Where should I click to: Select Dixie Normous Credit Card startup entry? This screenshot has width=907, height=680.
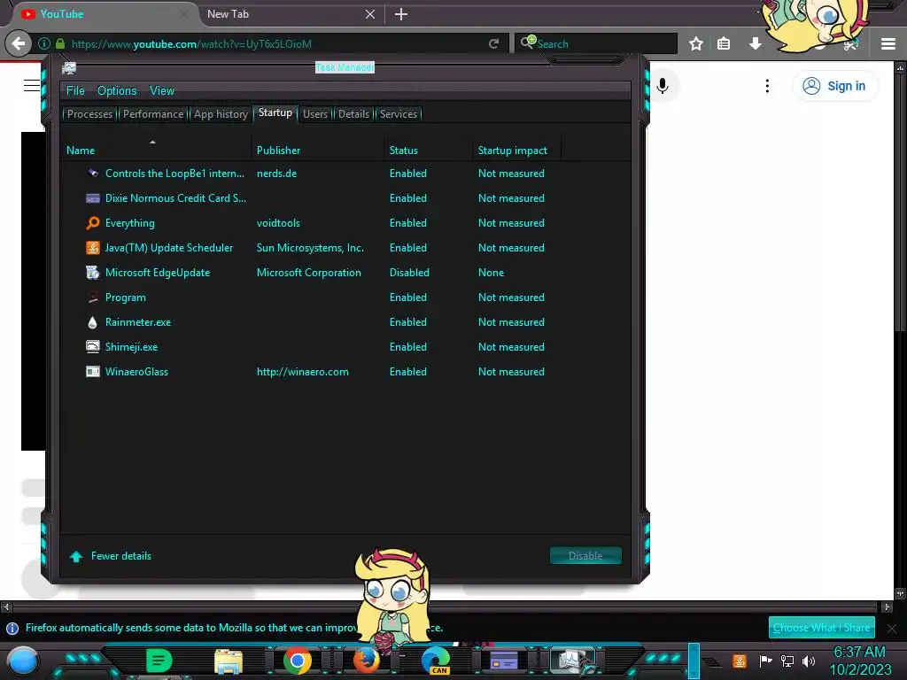[x=345, y=198]
